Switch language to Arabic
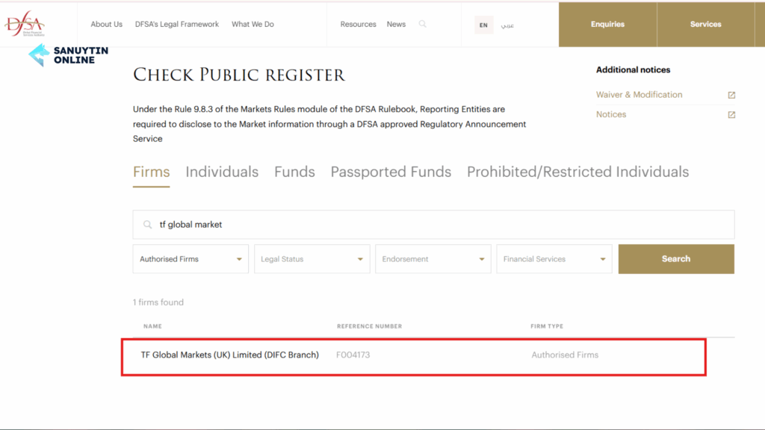 coord(507,25)
